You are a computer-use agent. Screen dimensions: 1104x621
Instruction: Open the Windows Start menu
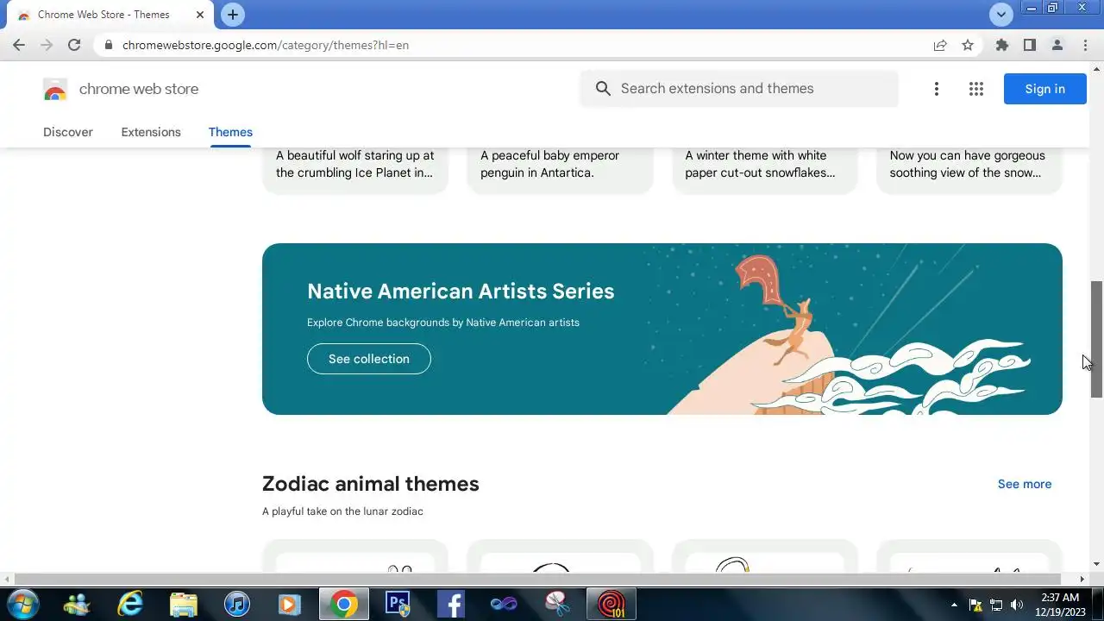click(x=23, y=604)
